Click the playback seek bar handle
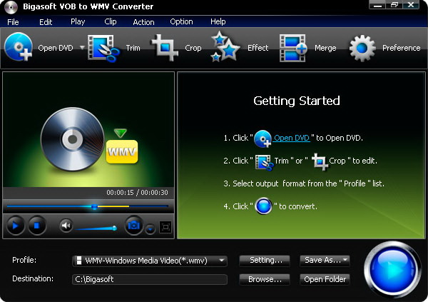 click(94, 206)
